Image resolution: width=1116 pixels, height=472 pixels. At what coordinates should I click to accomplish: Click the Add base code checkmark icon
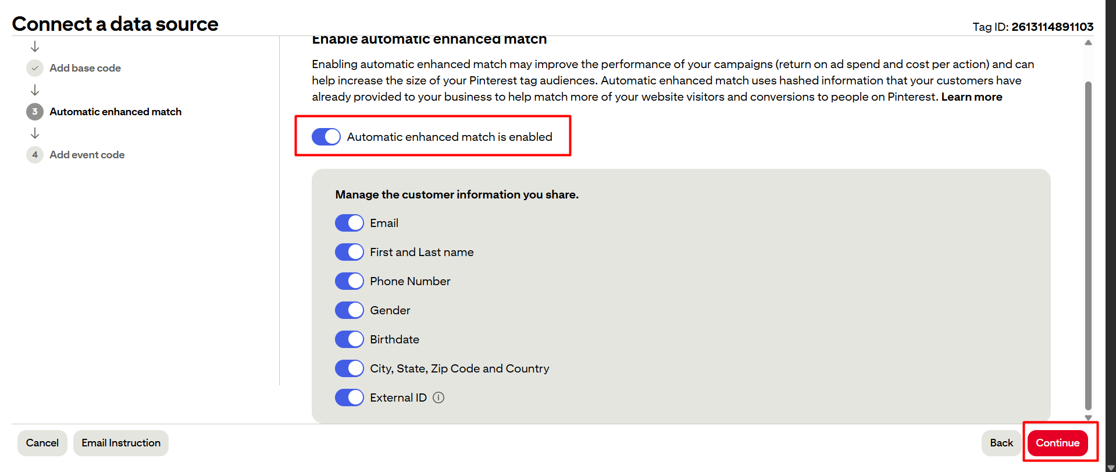point(35,68)
